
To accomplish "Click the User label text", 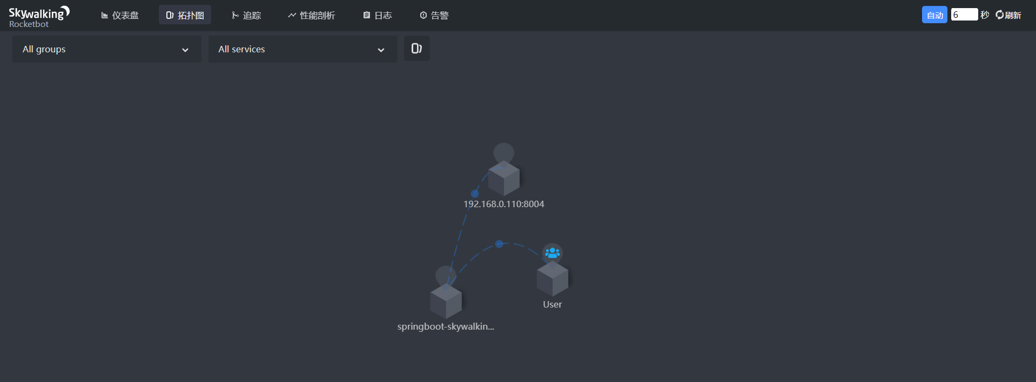I will click(553, 304).
